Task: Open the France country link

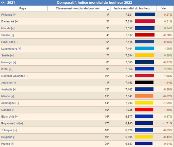Action: pos(6,144)
